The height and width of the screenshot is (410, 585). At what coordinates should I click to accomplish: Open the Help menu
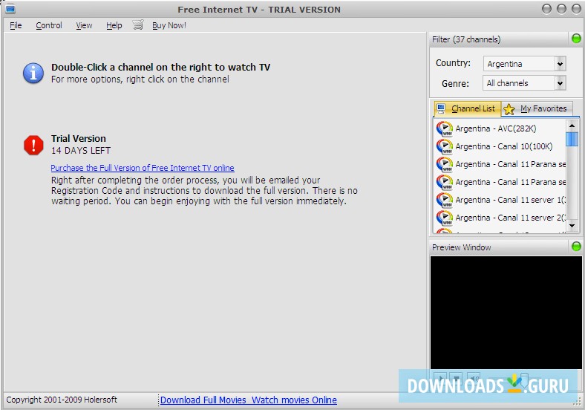click(114, 25)
